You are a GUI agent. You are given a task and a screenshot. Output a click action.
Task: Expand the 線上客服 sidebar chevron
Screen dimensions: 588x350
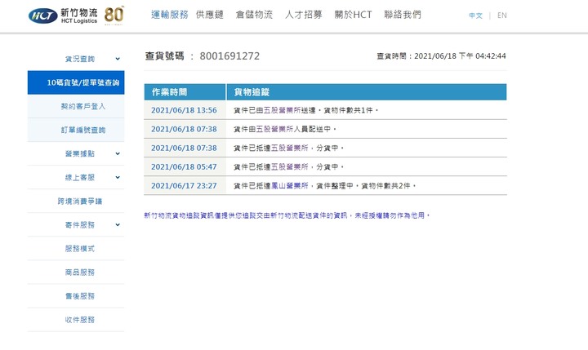(118, 177)
